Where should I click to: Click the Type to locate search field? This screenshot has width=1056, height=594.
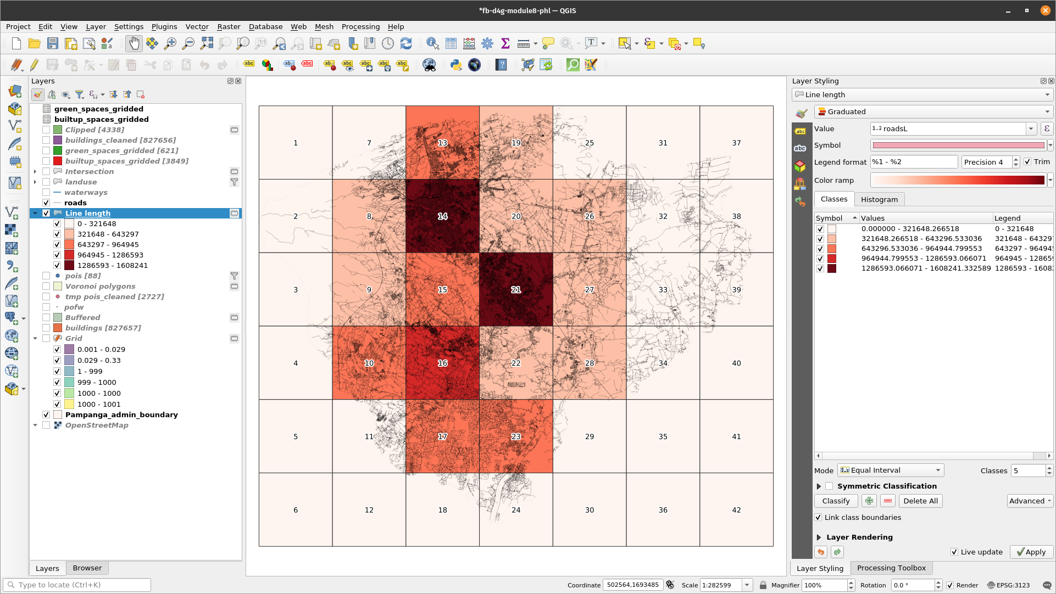click(x=77, y=585)
